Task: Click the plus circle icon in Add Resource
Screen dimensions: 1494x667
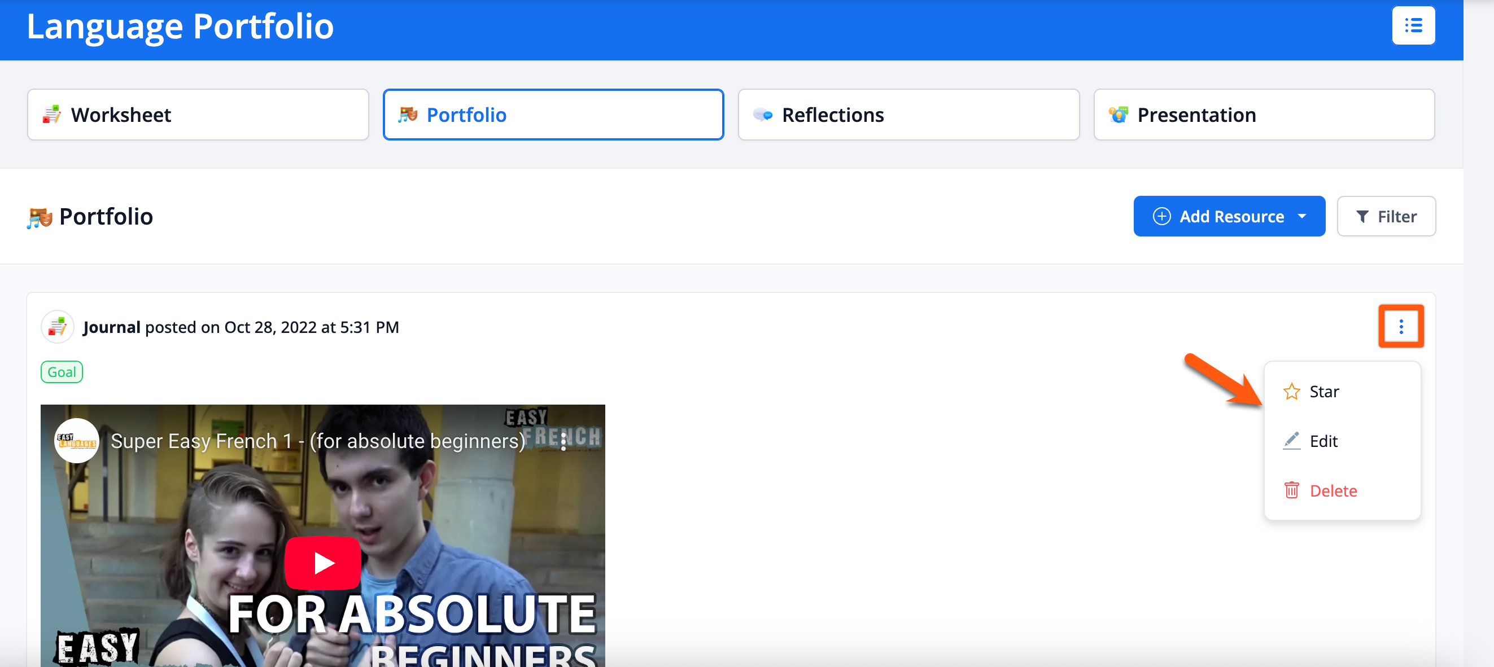Action: 1161,216
